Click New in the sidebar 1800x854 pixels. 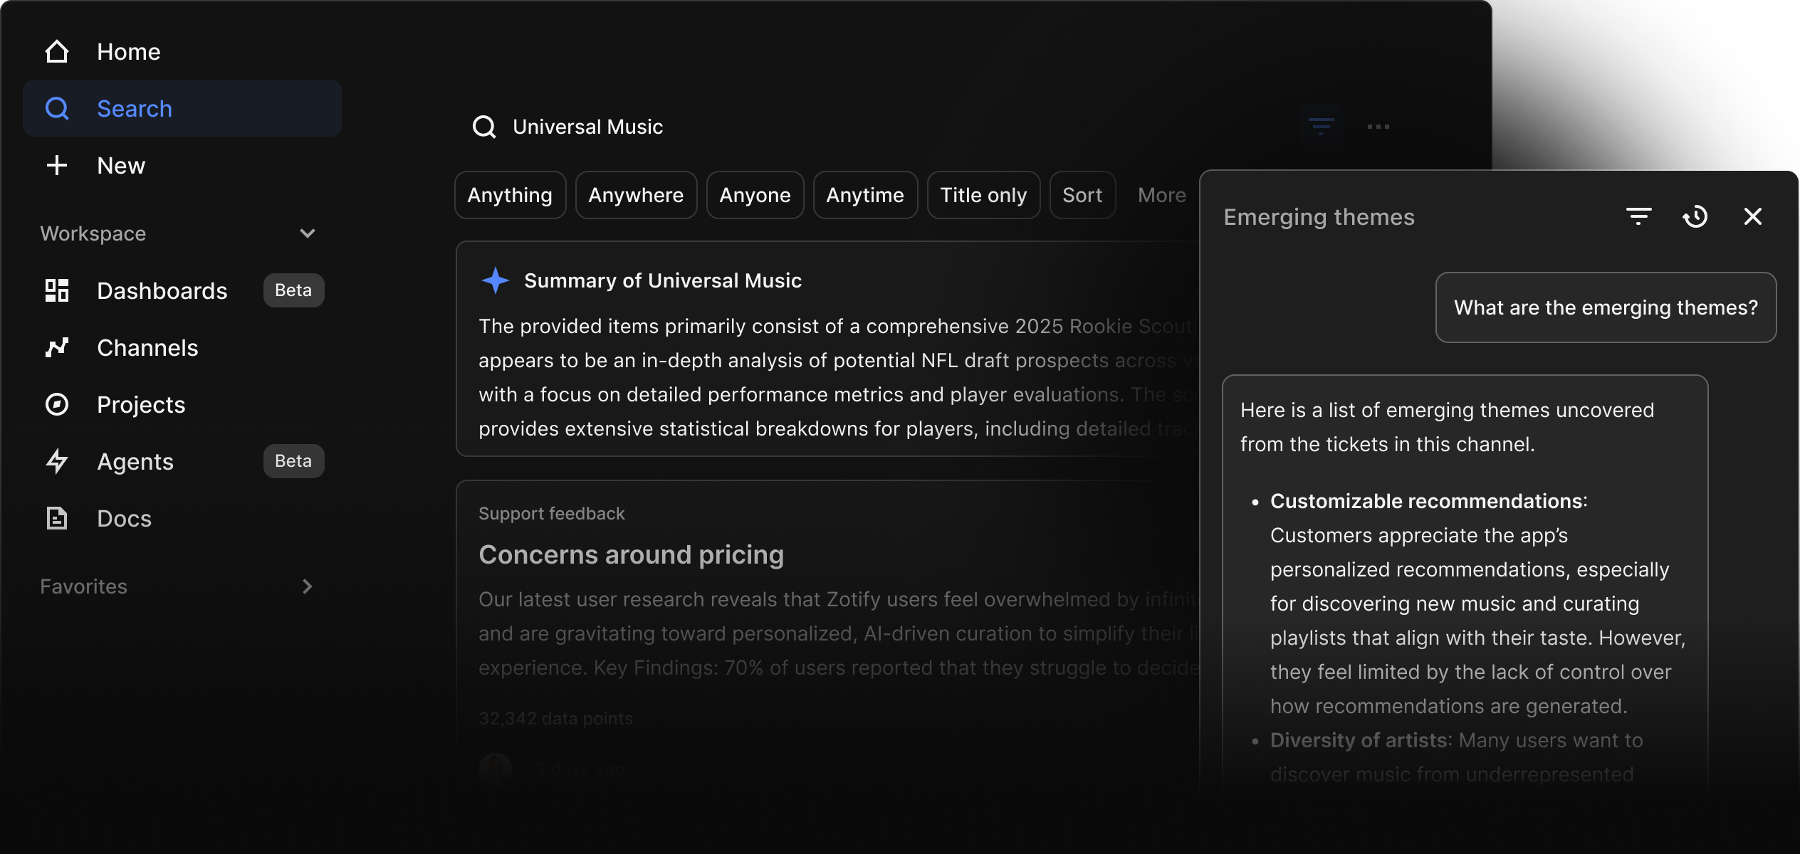coord(121,165)
